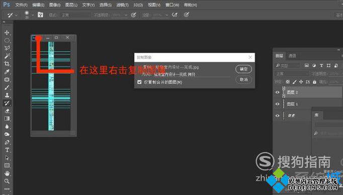Screen dimensions: 343x195
Task: Select the Magic Wand tool
Action: [7, 56]
